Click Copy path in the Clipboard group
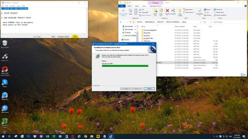The width and height of the screenshot is (248, 139). click(x=144, y=12)
